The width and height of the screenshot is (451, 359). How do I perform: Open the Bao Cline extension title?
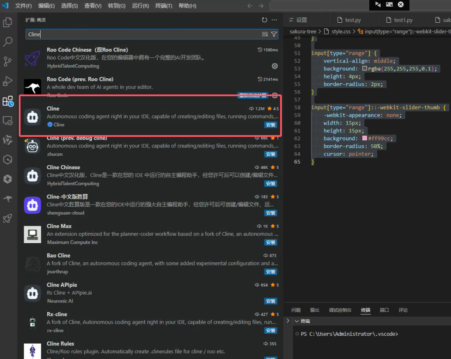point(59,255)
